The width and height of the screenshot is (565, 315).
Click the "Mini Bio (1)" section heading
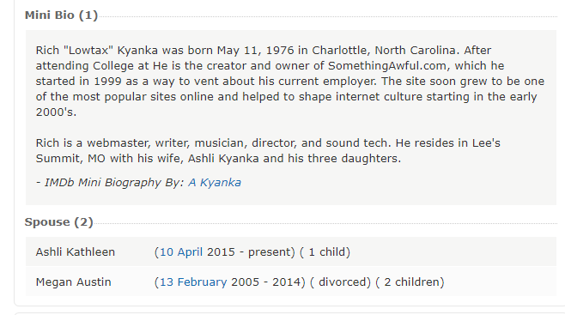61,15
